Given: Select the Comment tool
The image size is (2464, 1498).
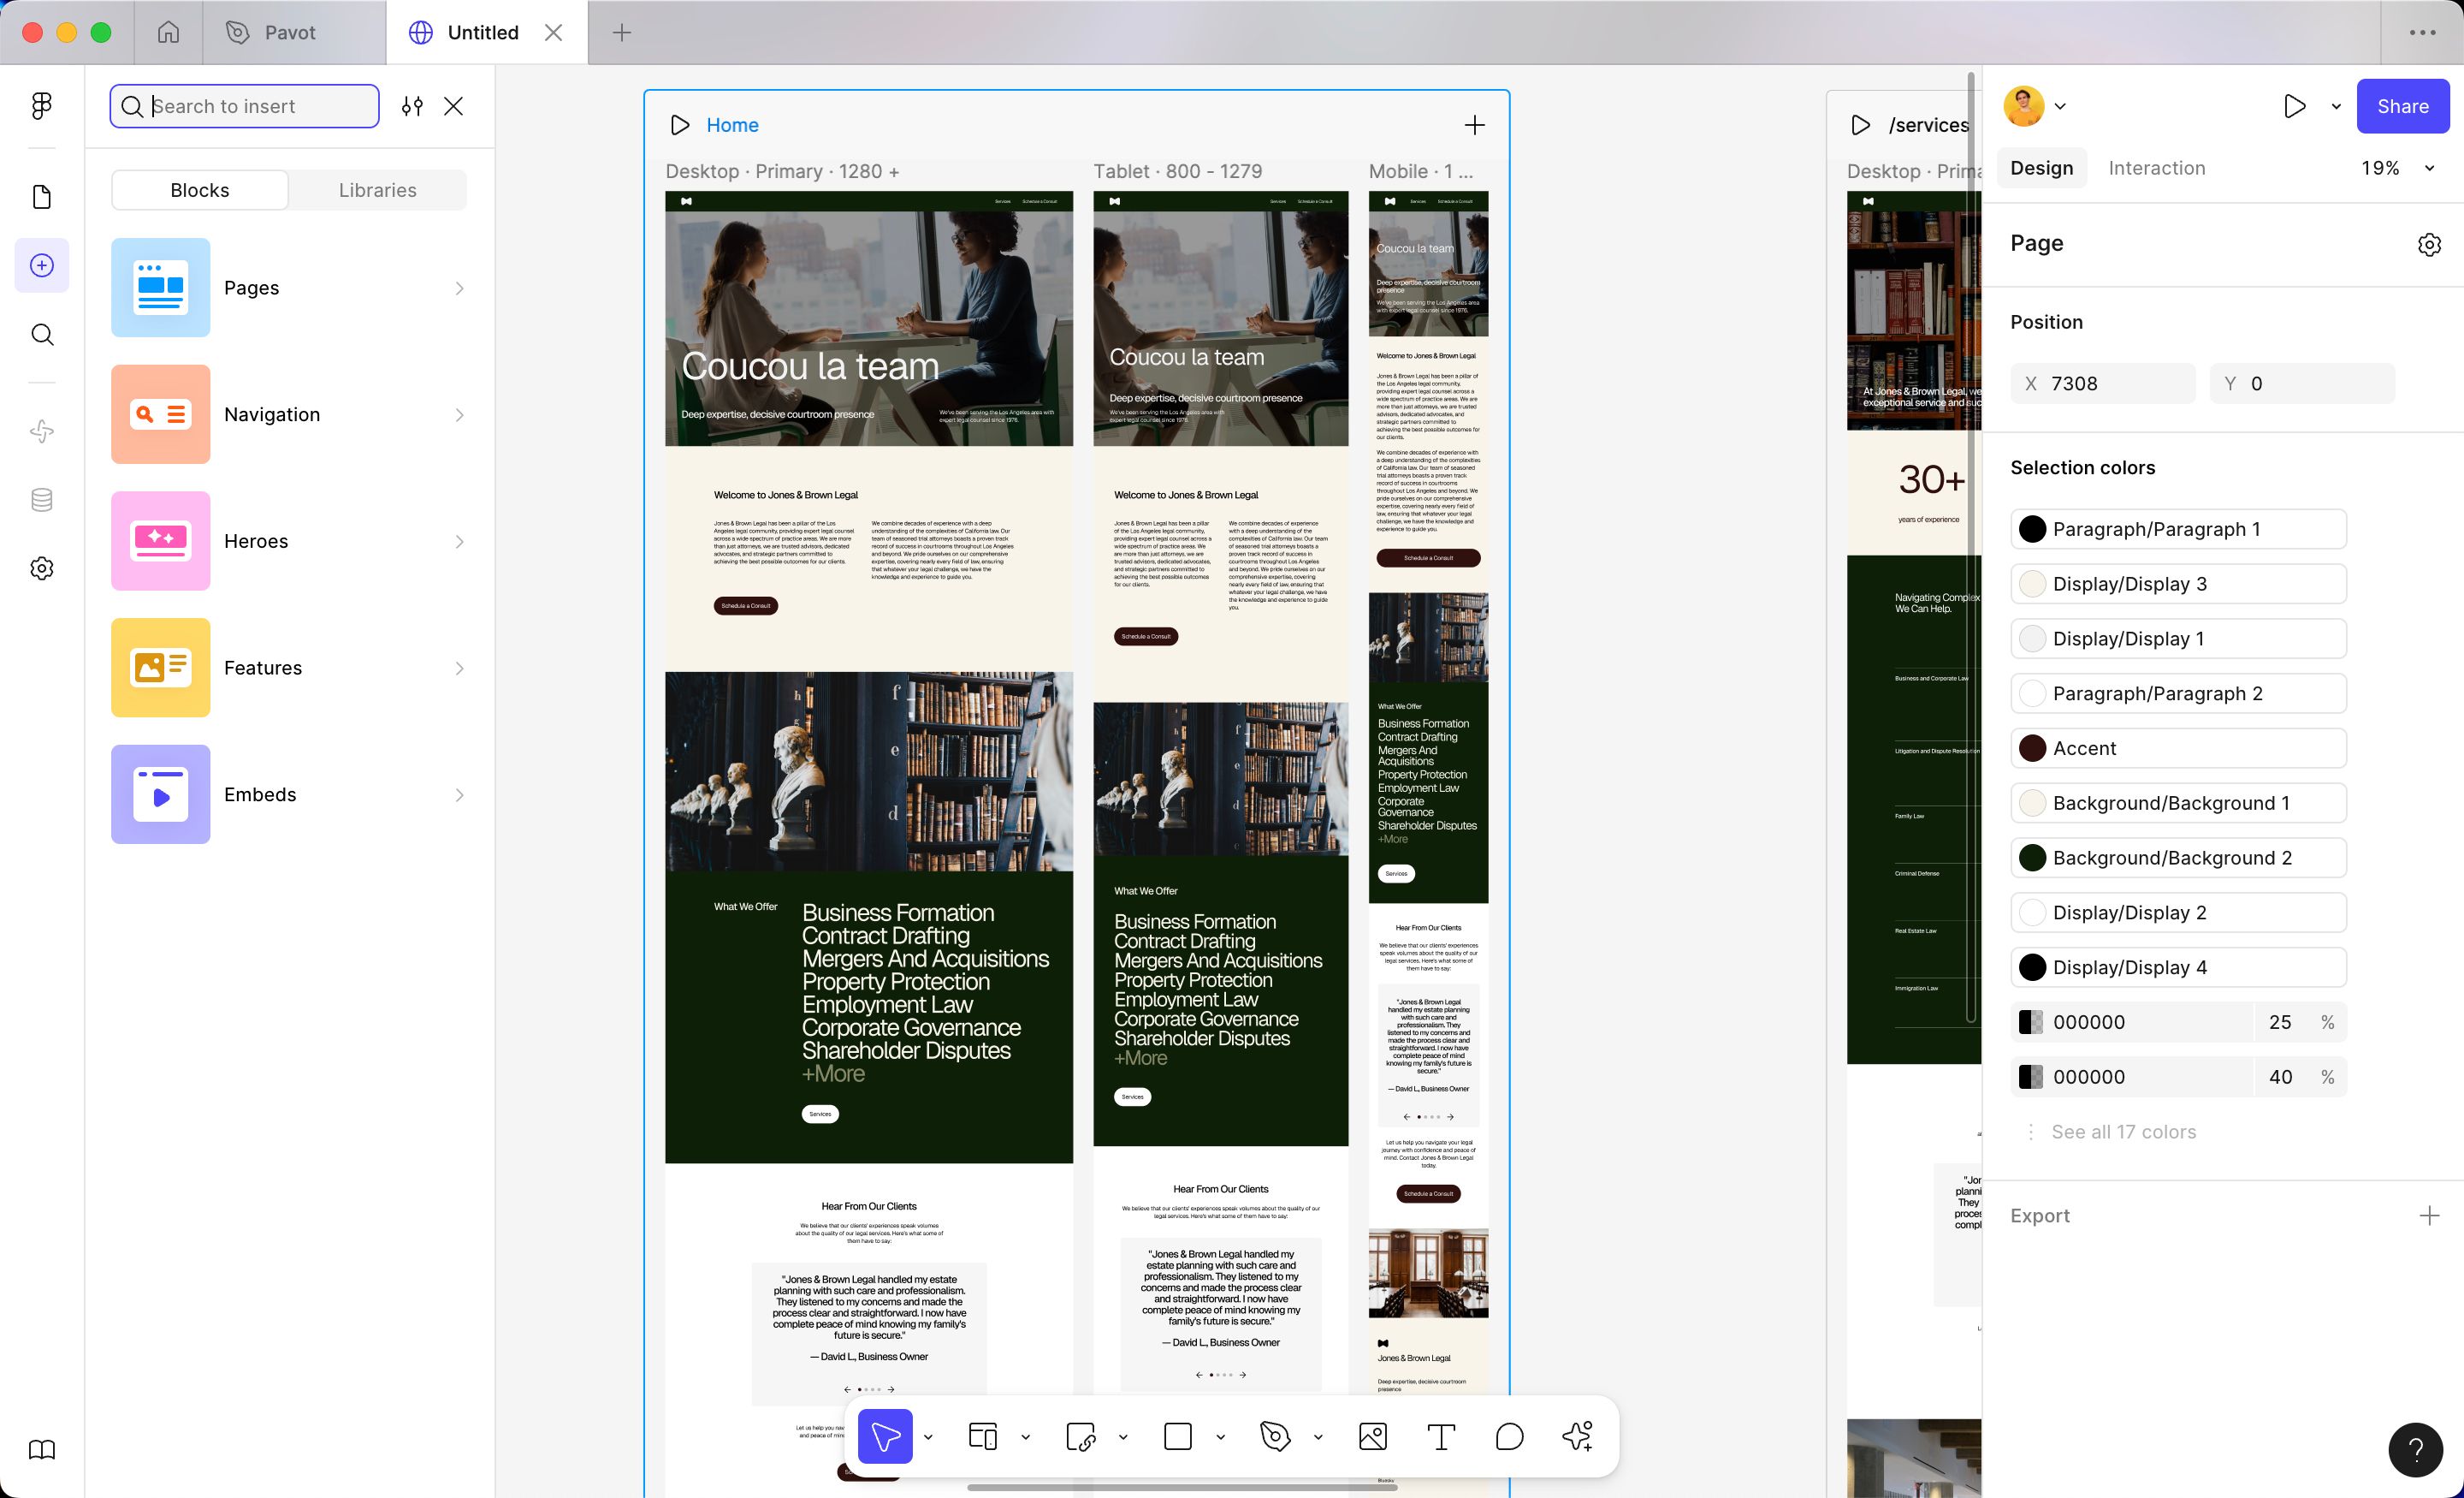Looking at the screenshot, I should 1509,1437.
